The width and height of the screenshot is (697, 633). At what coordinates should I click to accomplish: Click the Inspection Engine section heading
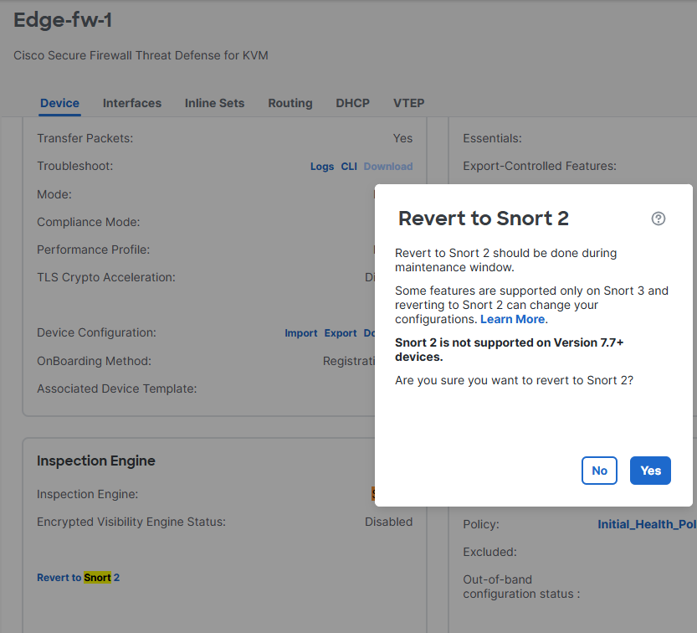96,461
